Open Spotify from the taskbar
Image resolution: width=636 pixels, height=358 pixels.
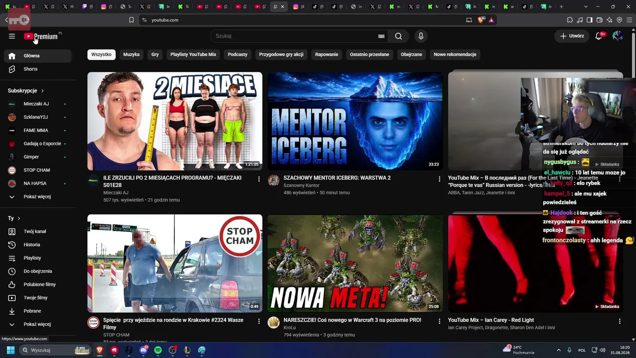[158, 350]
